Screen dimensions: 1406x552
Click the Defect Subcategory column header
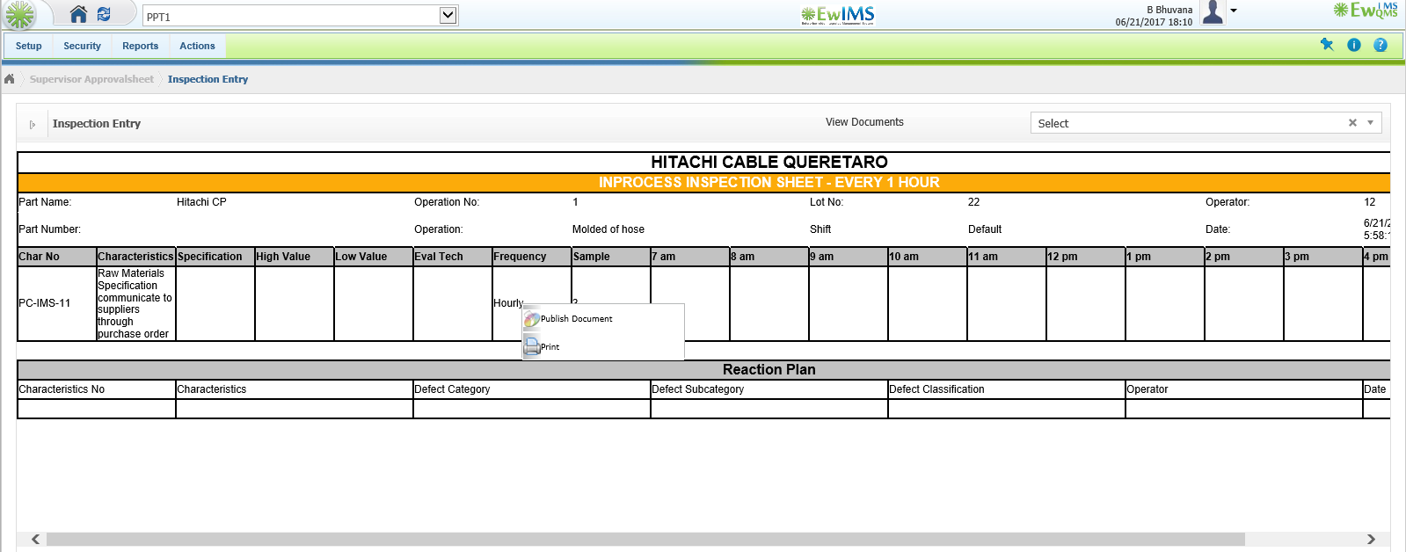tap(769, 389)
